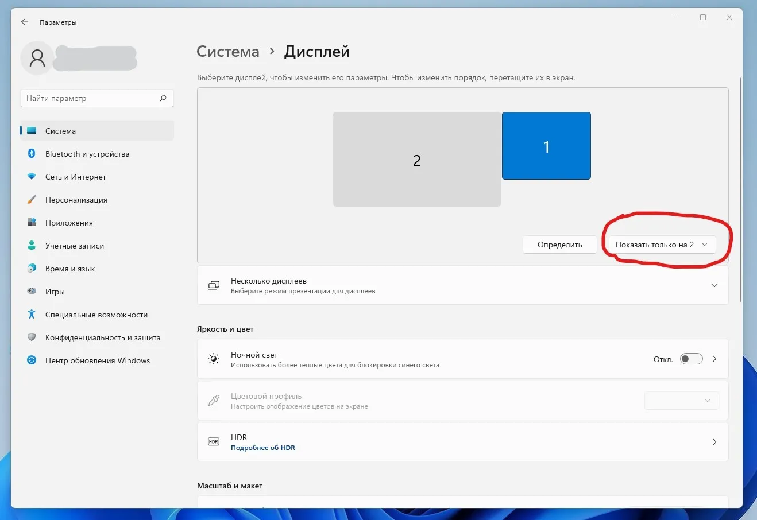The image size is (757, 520).
Task: Open Учетные записи settings
Action: click(x=97, y=246)
